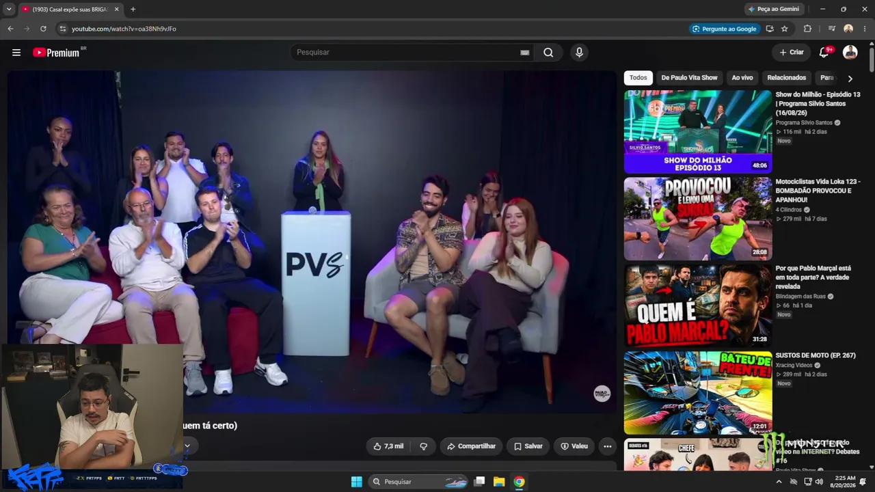
Task: Click Pergunte ao Google button
Action: coord(724,29)
